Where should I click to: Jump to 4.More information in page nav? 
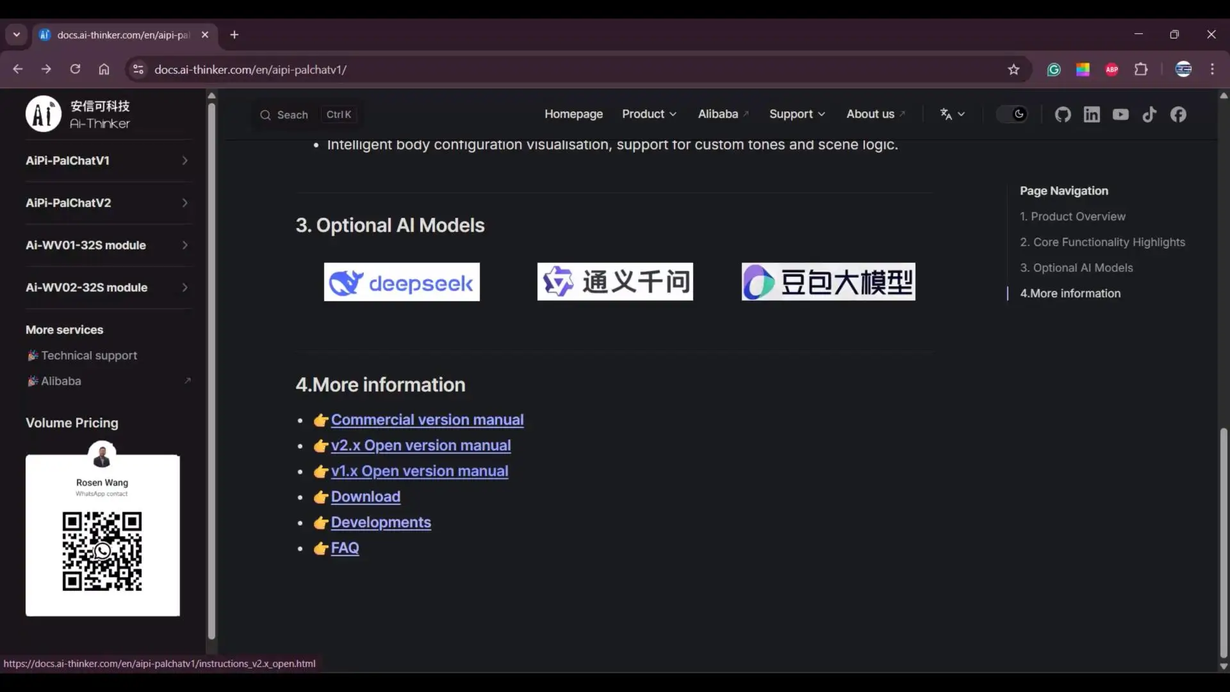1070,293
